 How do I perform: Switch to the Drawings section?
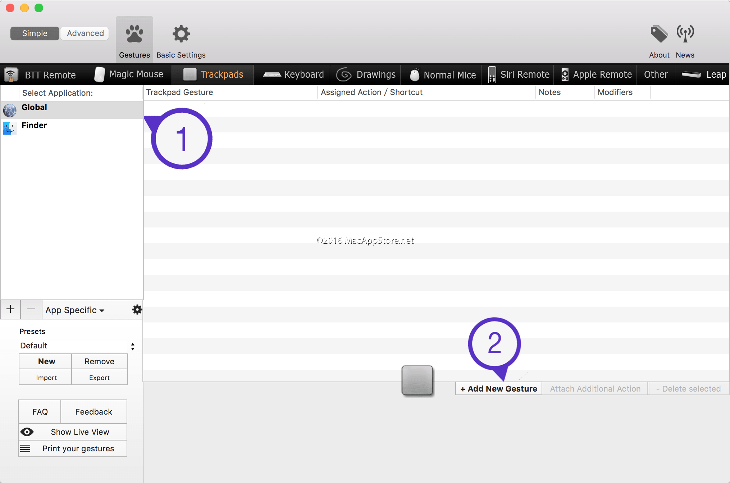click(x=365, y=75)
